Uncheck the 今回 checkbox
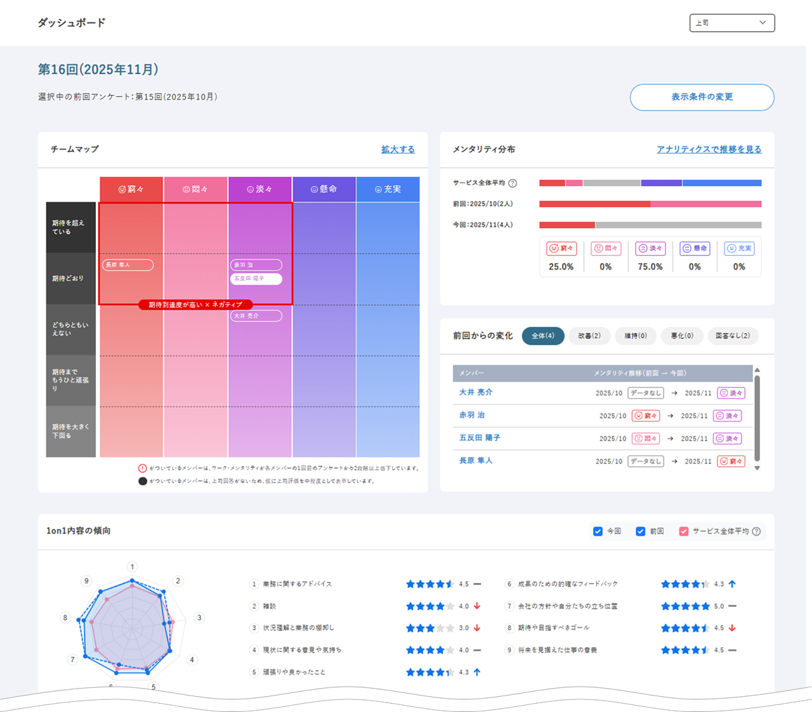This screenshot has width=812, height=712. point(598,531)
